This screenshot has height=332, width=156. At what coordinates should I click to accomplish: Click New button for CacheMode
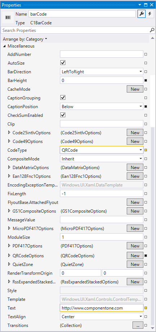coord(135,89)
